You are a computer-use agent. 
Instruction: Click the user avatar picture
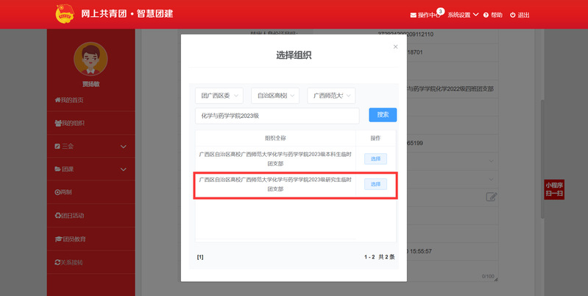[91, 59]
